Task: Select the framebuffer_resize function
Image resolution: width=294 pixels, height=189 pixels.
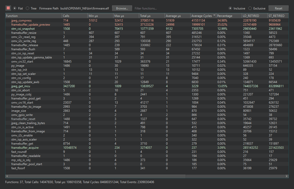Action: (x=147, y=33)
